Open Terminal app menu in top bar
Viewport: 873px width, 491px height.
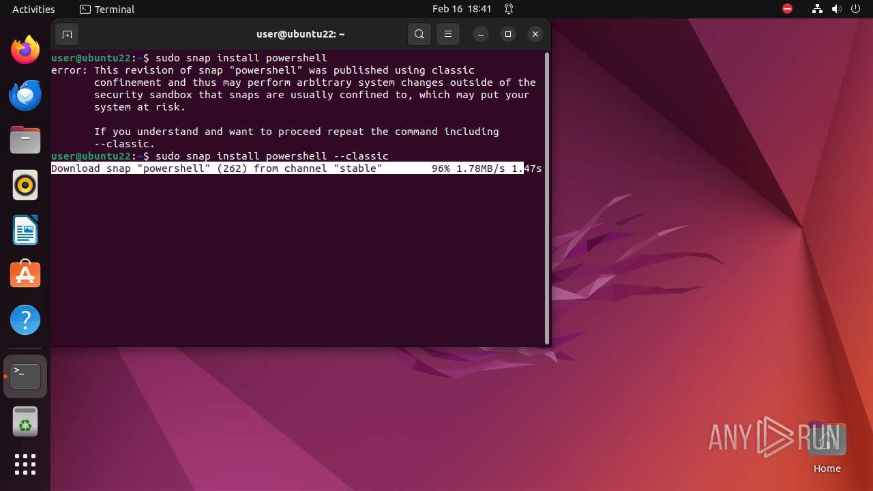tap(107, 9)
